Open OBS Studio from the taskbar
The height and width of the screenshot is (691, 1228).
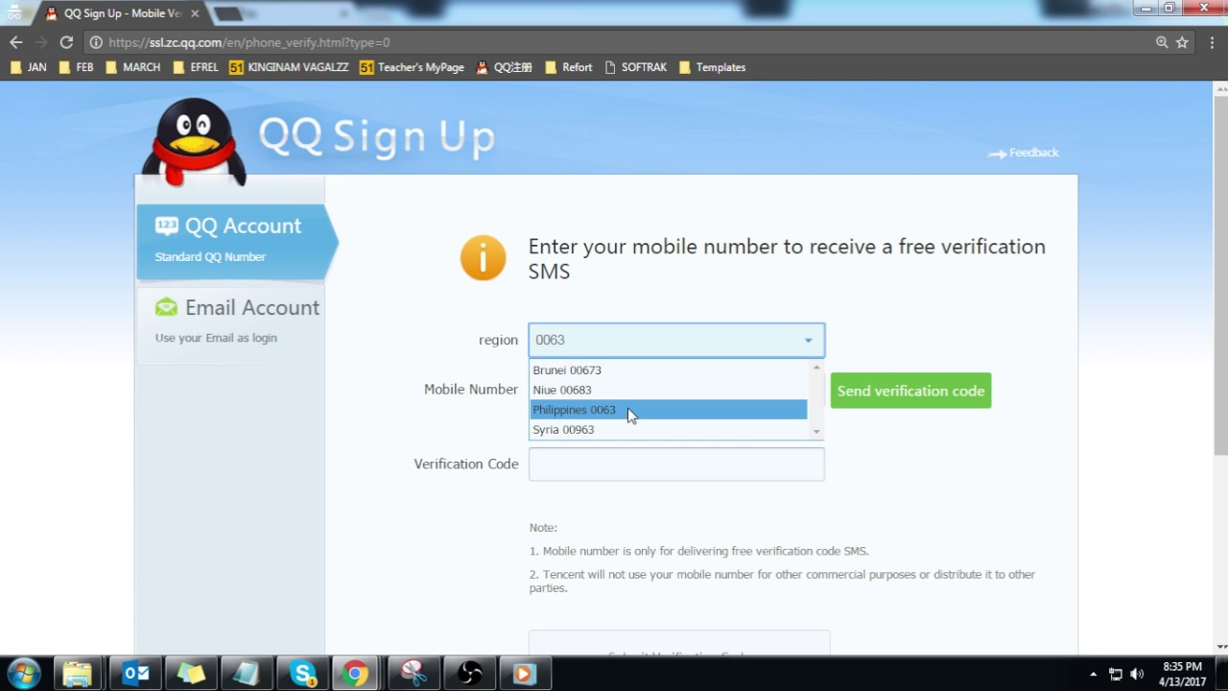469,674
